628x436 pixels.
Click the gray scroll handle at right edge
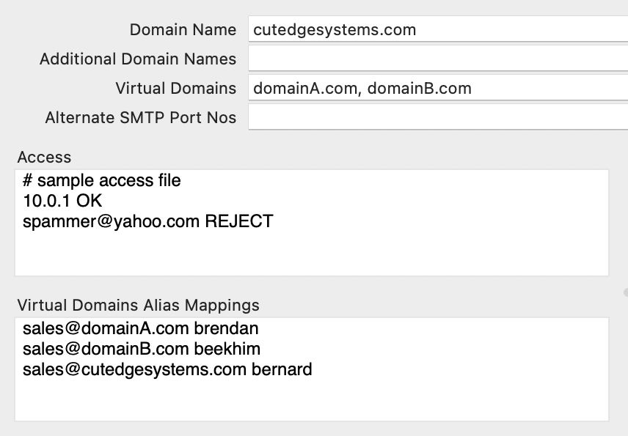(x=626, y=292)
